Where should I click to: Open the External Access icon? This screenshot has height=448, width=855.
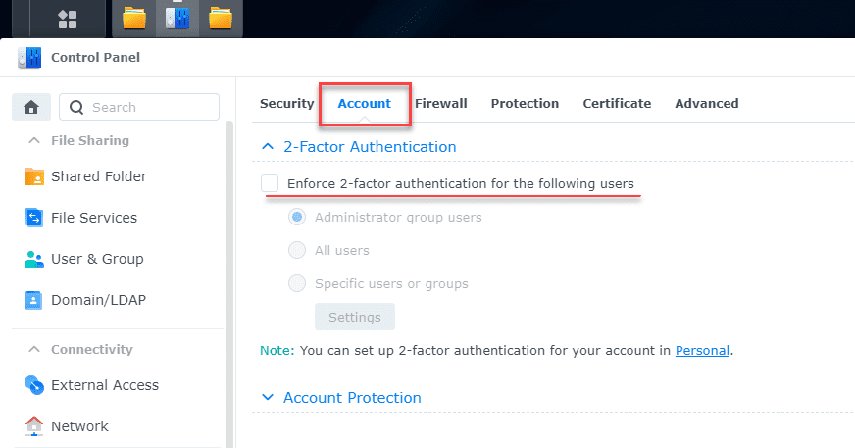[34, 385]
